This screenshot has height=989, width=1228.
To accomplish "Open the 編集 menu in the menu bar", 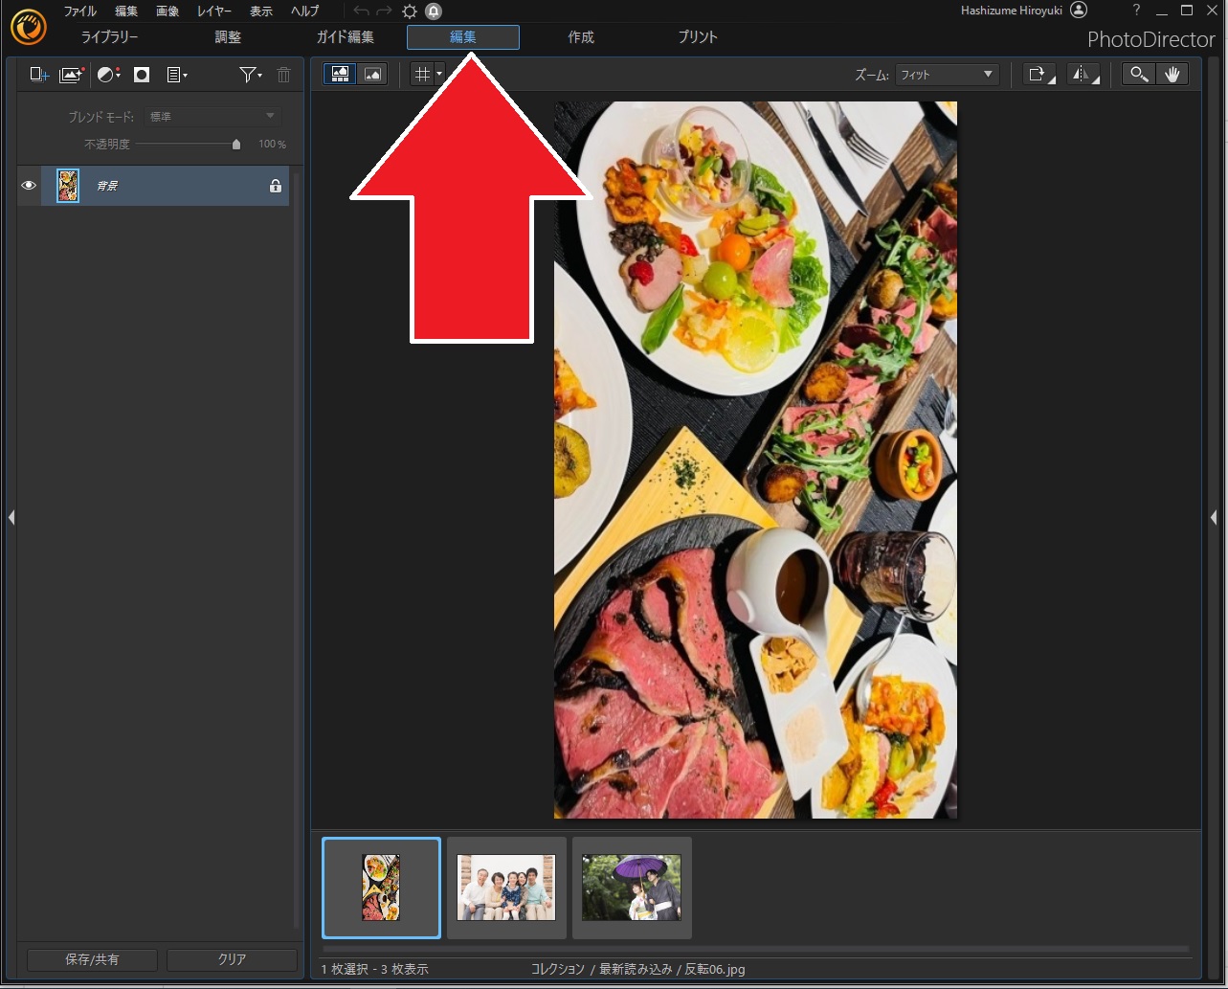I will pyautogui.click(x=126, y=11).
